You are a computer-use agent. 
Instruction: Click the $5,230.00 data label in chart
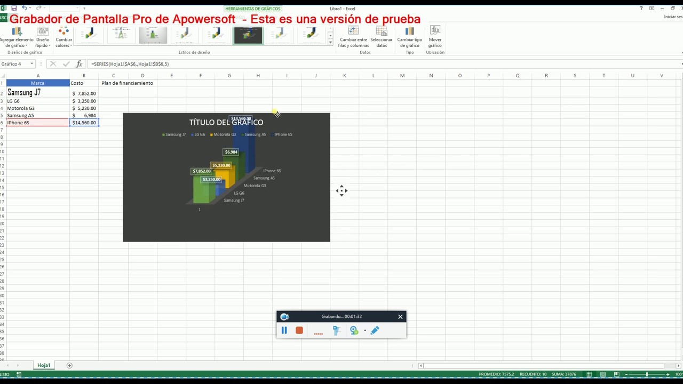click(x=221, y=165)
